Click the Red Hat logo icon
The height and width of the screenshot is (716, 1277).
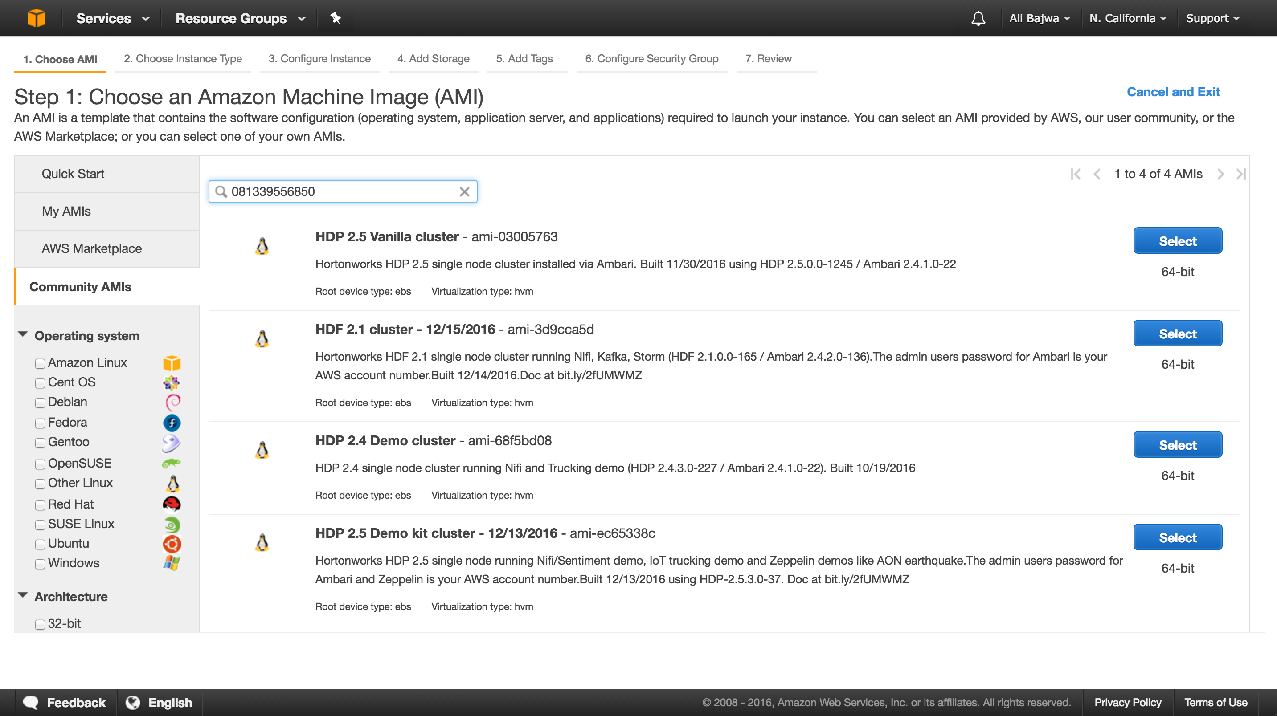(171, 504)
